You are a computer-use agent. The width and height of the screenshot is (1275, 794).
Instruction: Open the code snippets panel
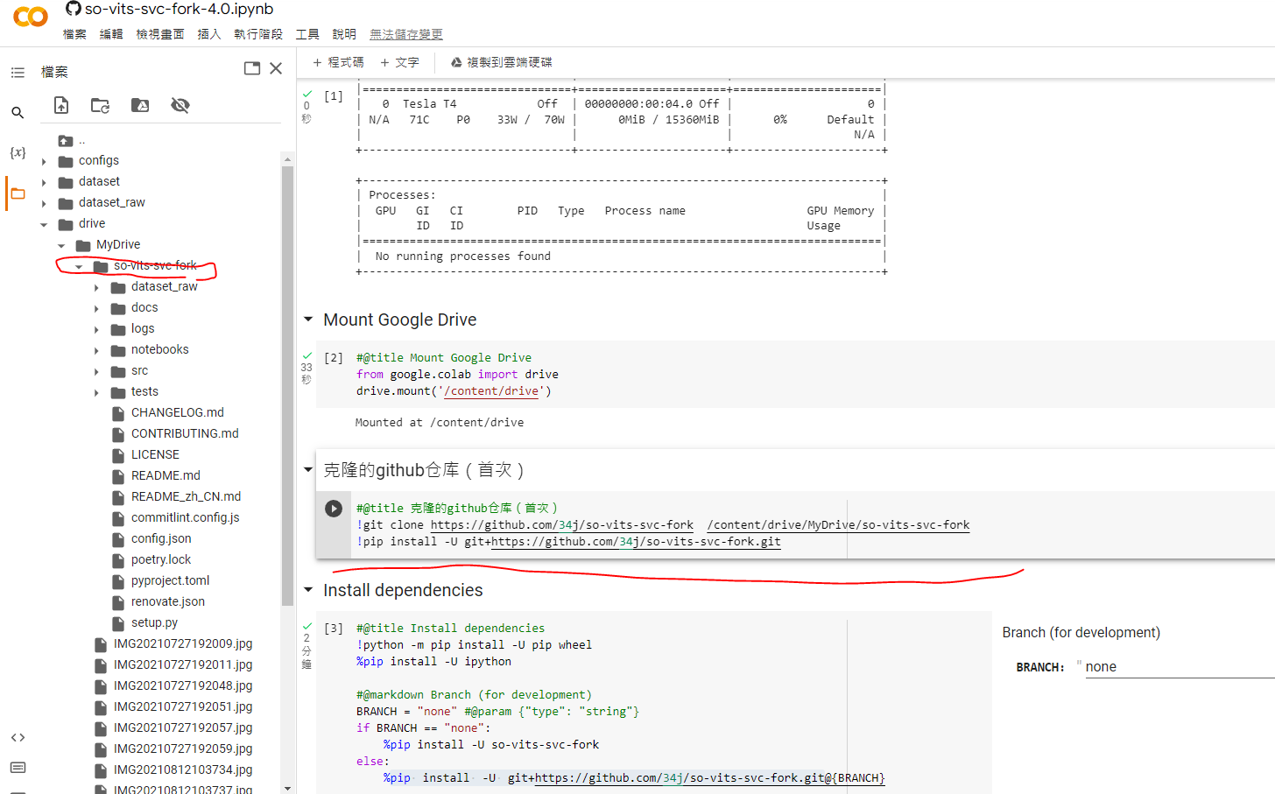tap(17, 737)
